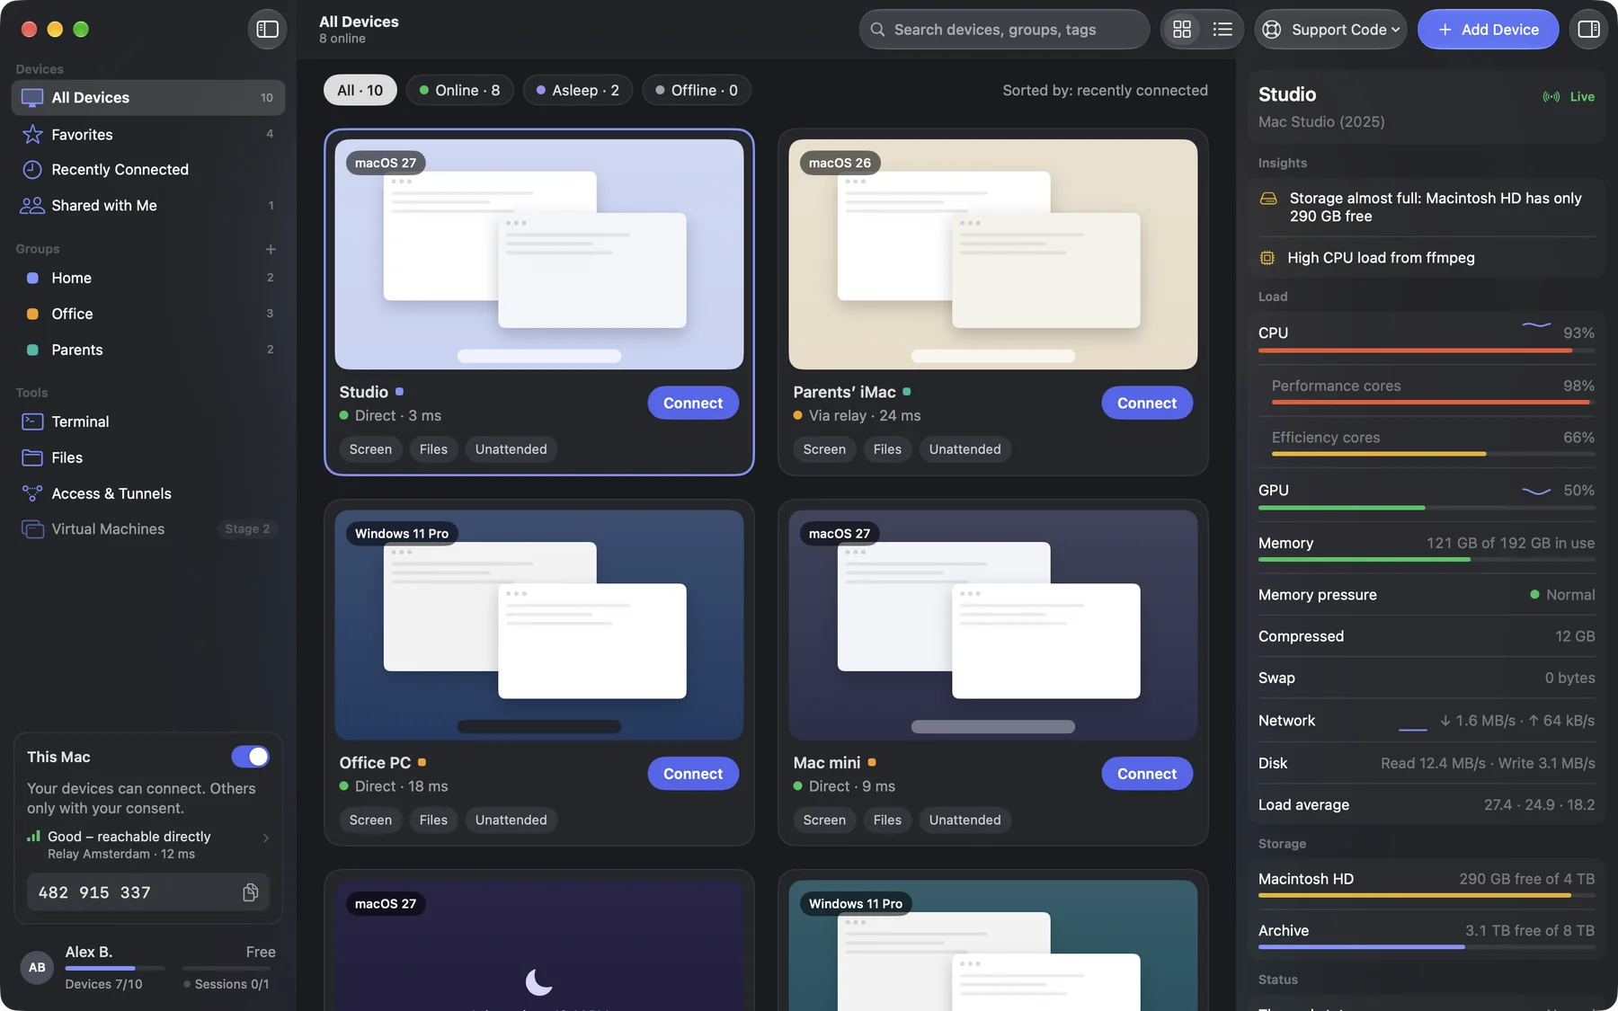The height and width of the screenshot is (1011, 1618).
Task: Click Add Device button
Action: click(x=1488, y=29)
